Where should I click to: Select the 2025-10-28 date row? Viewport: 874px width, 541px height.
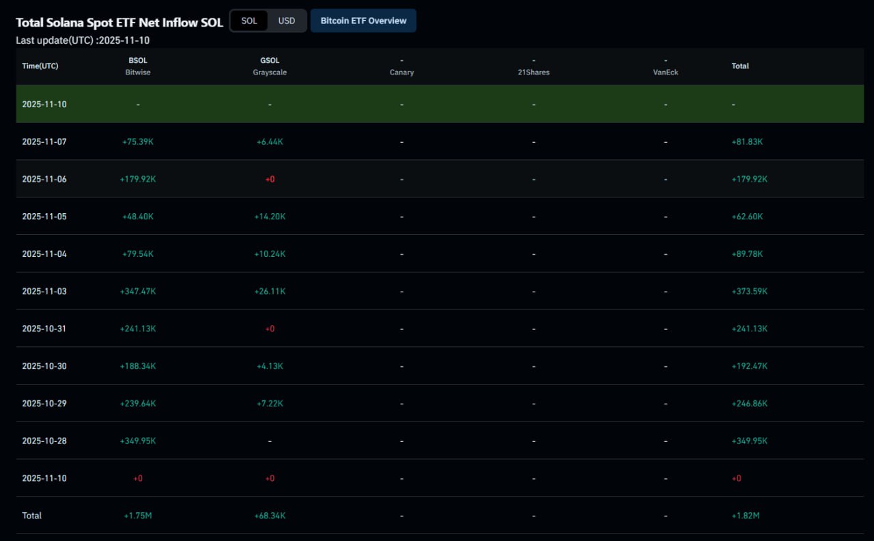[44, 441]
